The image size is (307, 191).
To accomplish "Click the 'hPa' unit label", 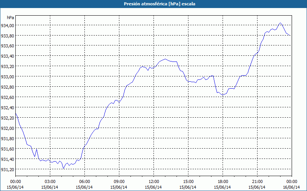I will [10, 18].
